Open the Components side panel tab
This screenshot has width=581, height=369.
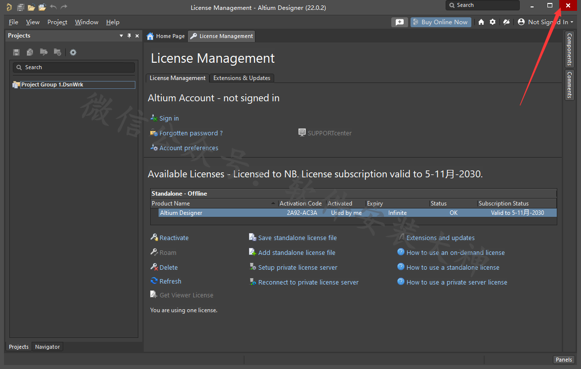pyautogui.click(x=570, y=49)
